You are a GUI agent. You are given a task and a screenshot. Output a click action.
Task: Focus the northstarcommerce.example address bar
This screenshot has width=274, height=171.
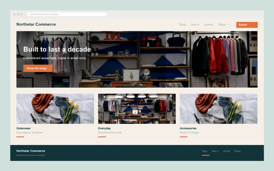click(x=67, y=14)
